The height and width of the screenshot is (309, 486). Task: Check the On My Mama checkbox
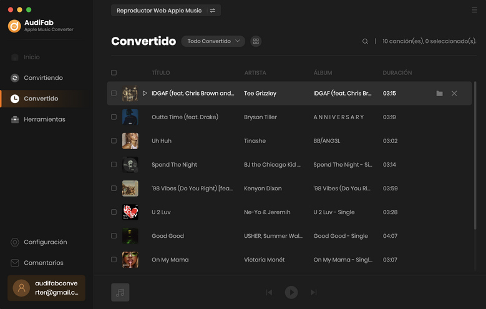pyautogui.click(x=114, y=260)
